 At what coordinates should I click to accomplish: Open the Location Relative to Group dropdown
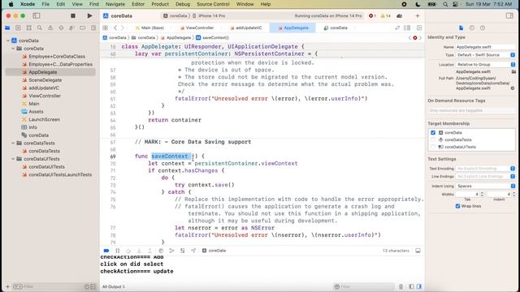tap(486, 64)
